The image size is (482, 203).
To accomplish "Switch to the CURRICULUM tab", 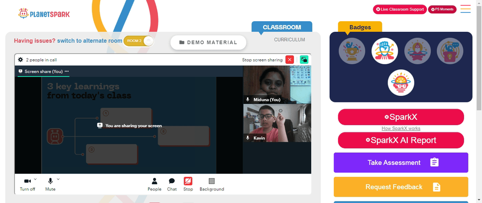I will coord(290,39).
